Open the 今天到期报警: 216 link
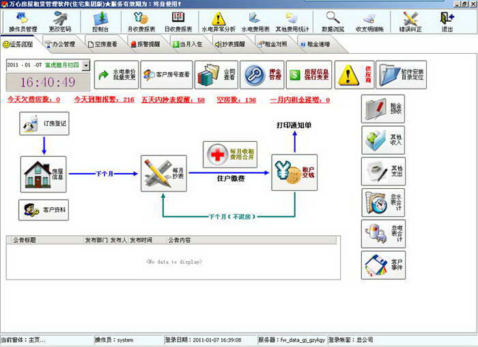Image resolution: width=478 pixels, height=347 pixels. (x=104, y=100)
